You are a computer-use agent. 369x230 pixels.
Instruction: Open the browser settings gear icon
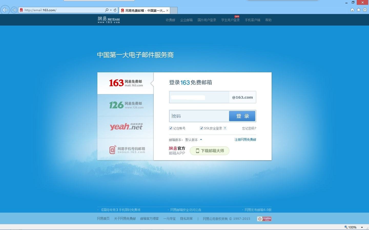[x=365, y=10]
